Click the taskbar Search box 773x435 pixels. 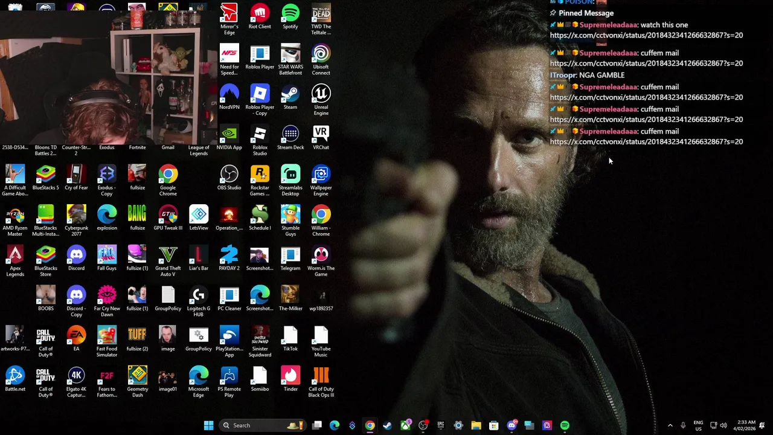pos(263,425)
